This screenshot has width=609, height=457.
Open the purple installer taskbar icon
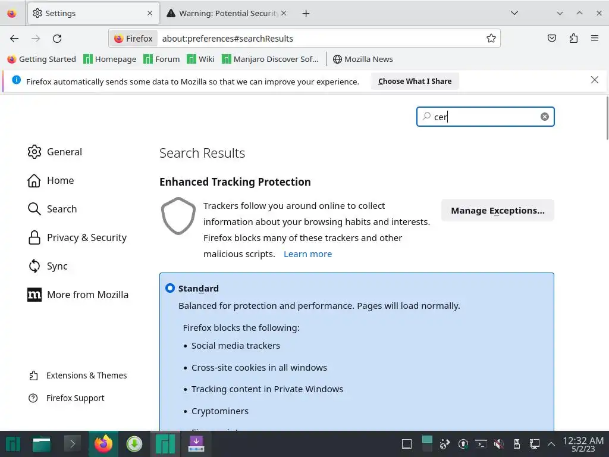point(196,444)
